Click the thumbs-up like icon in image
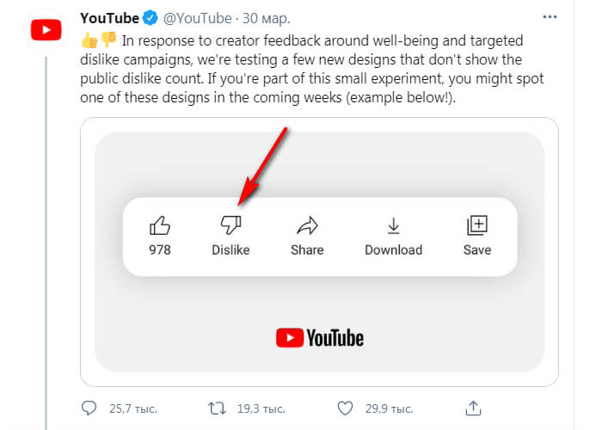Screen dimensions: 602x430 (x=160, y=225)
